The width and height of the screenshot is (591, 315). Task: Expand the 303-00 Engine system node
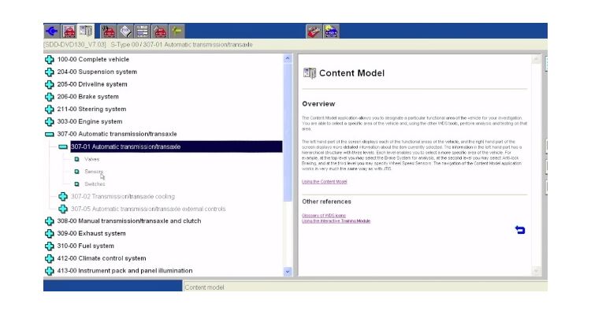coord(50,122)
